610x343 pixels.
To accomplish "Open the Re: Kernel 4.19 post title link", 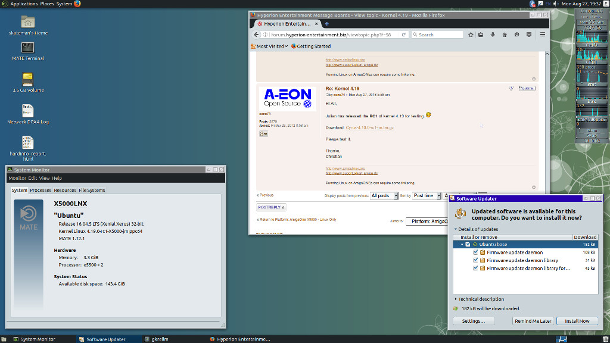I will [343, 89].
